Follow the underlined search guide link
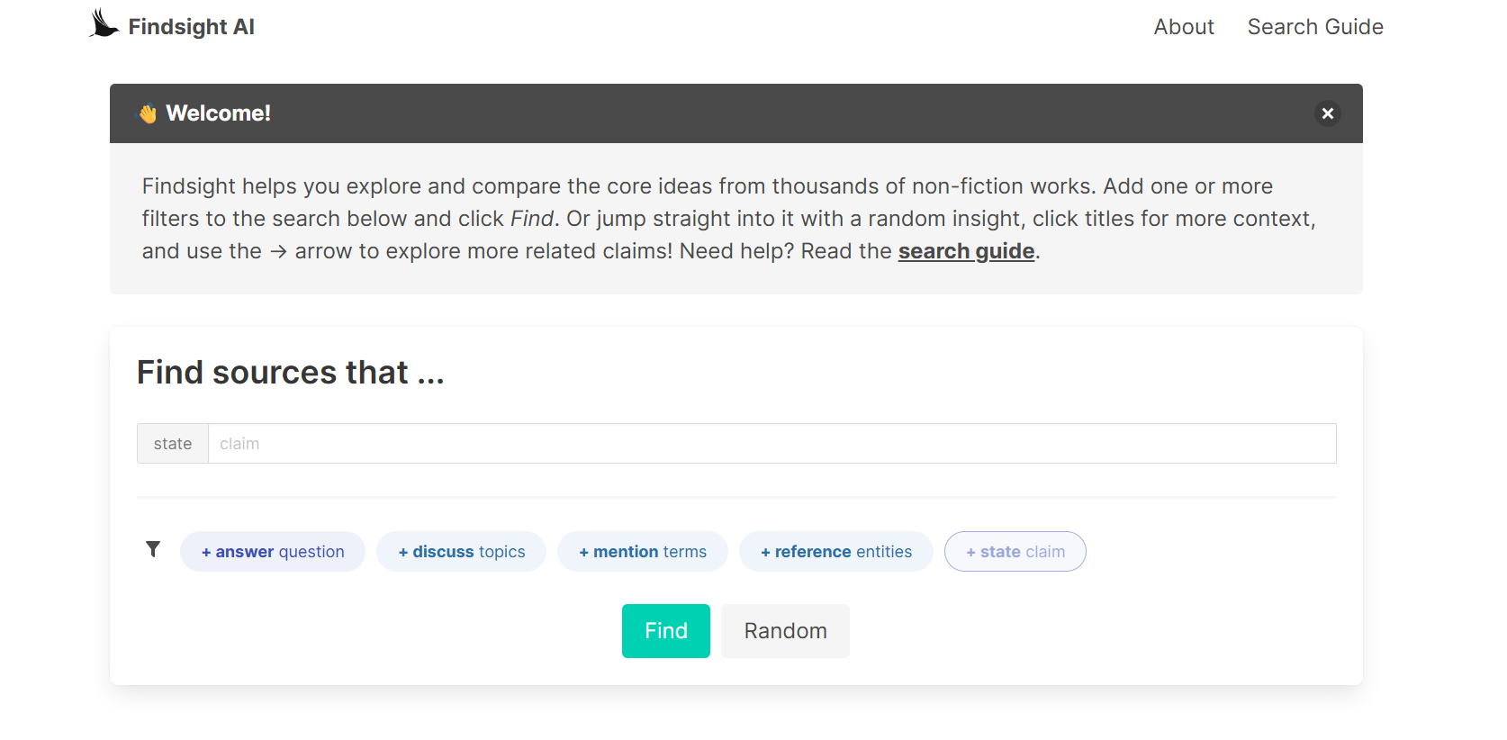Viewport: 1507px width, 740px height. click(x=966, y=251)
